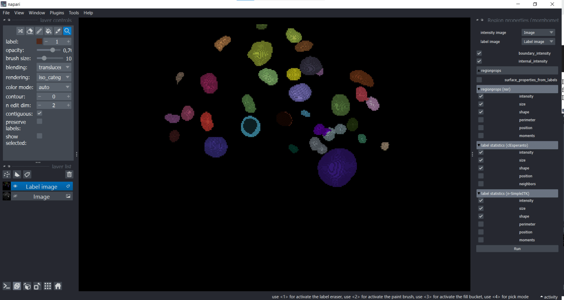Enable surface_properties_from_labels checkbox

479,80
